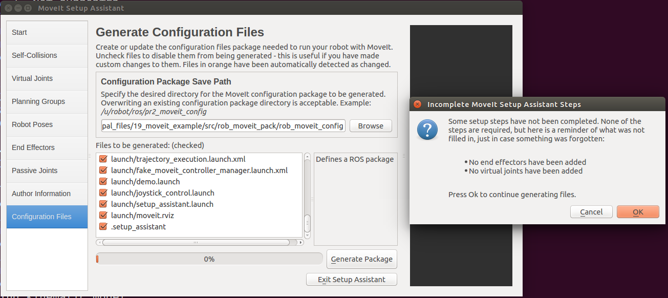Screen dimensions: 668x298
Task: Close the Incomplete MoveIt Setup Assistant Steps dialog
Action: pyautogui.click(x=418, y=104)
